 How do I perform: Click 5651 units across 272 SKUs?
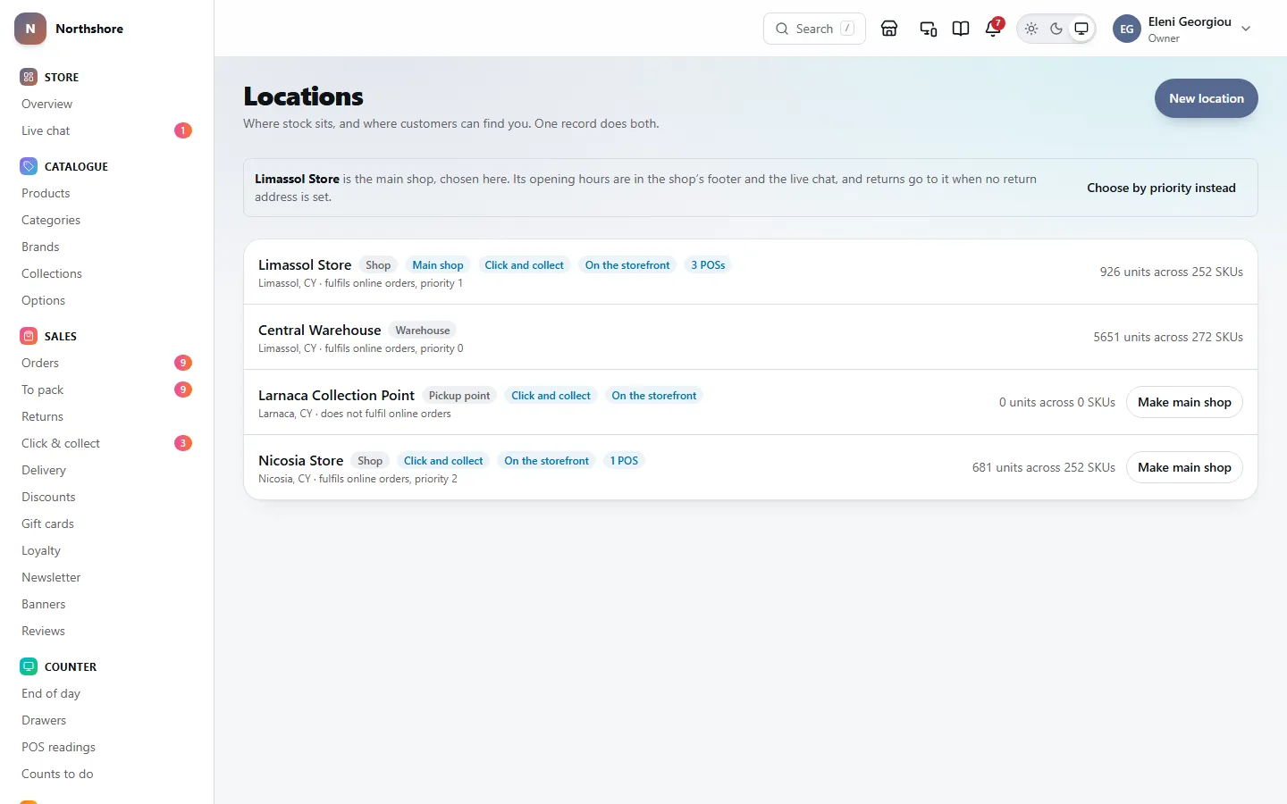point(1168,337)
